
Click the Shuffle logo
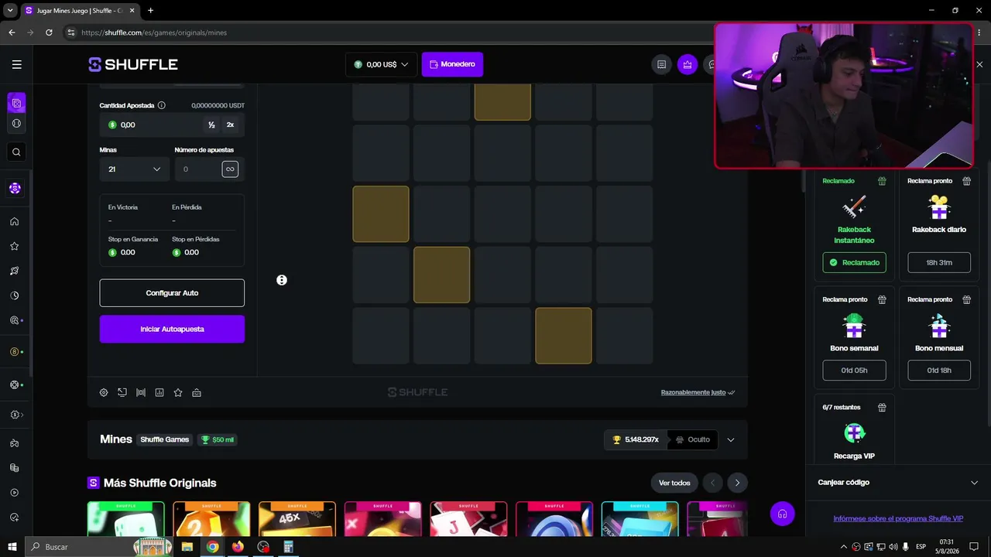pyautogui.click(x=133, y=64)
